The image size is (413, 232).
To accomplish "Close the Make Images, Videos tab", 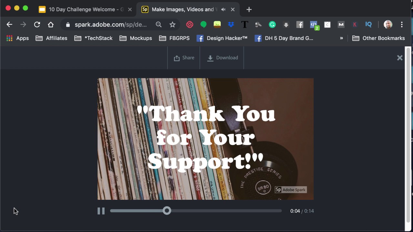I will pos(233,9).
